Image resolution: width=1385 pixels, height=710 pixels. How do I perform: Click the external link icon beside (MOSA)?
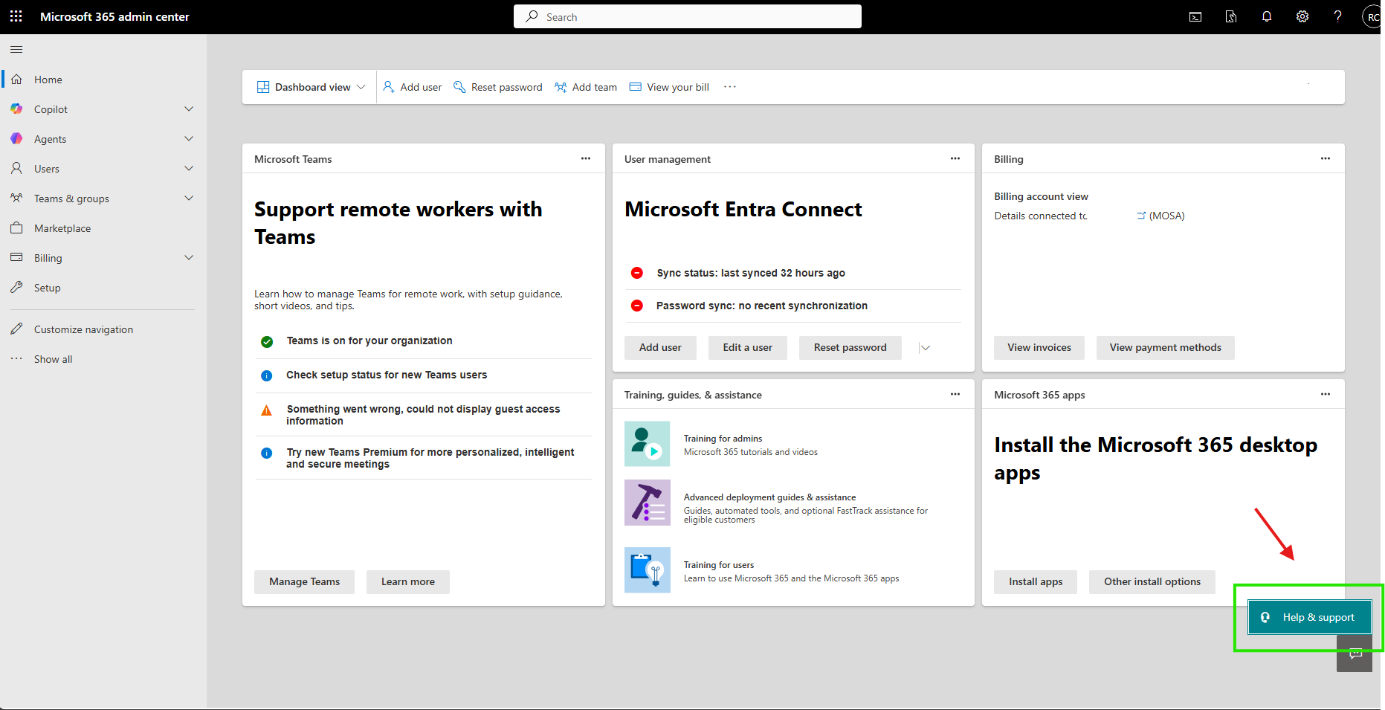tap(1141, 216)
